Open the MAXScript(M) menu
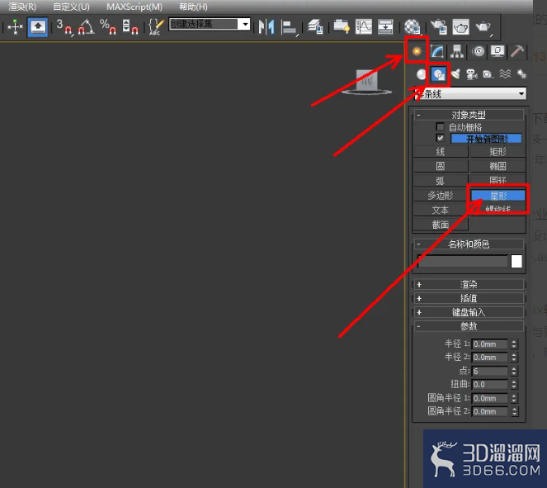 point(134,7)
